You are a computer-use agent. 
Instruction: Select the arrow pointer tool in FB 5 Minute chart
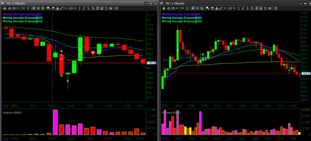[48, 8]
